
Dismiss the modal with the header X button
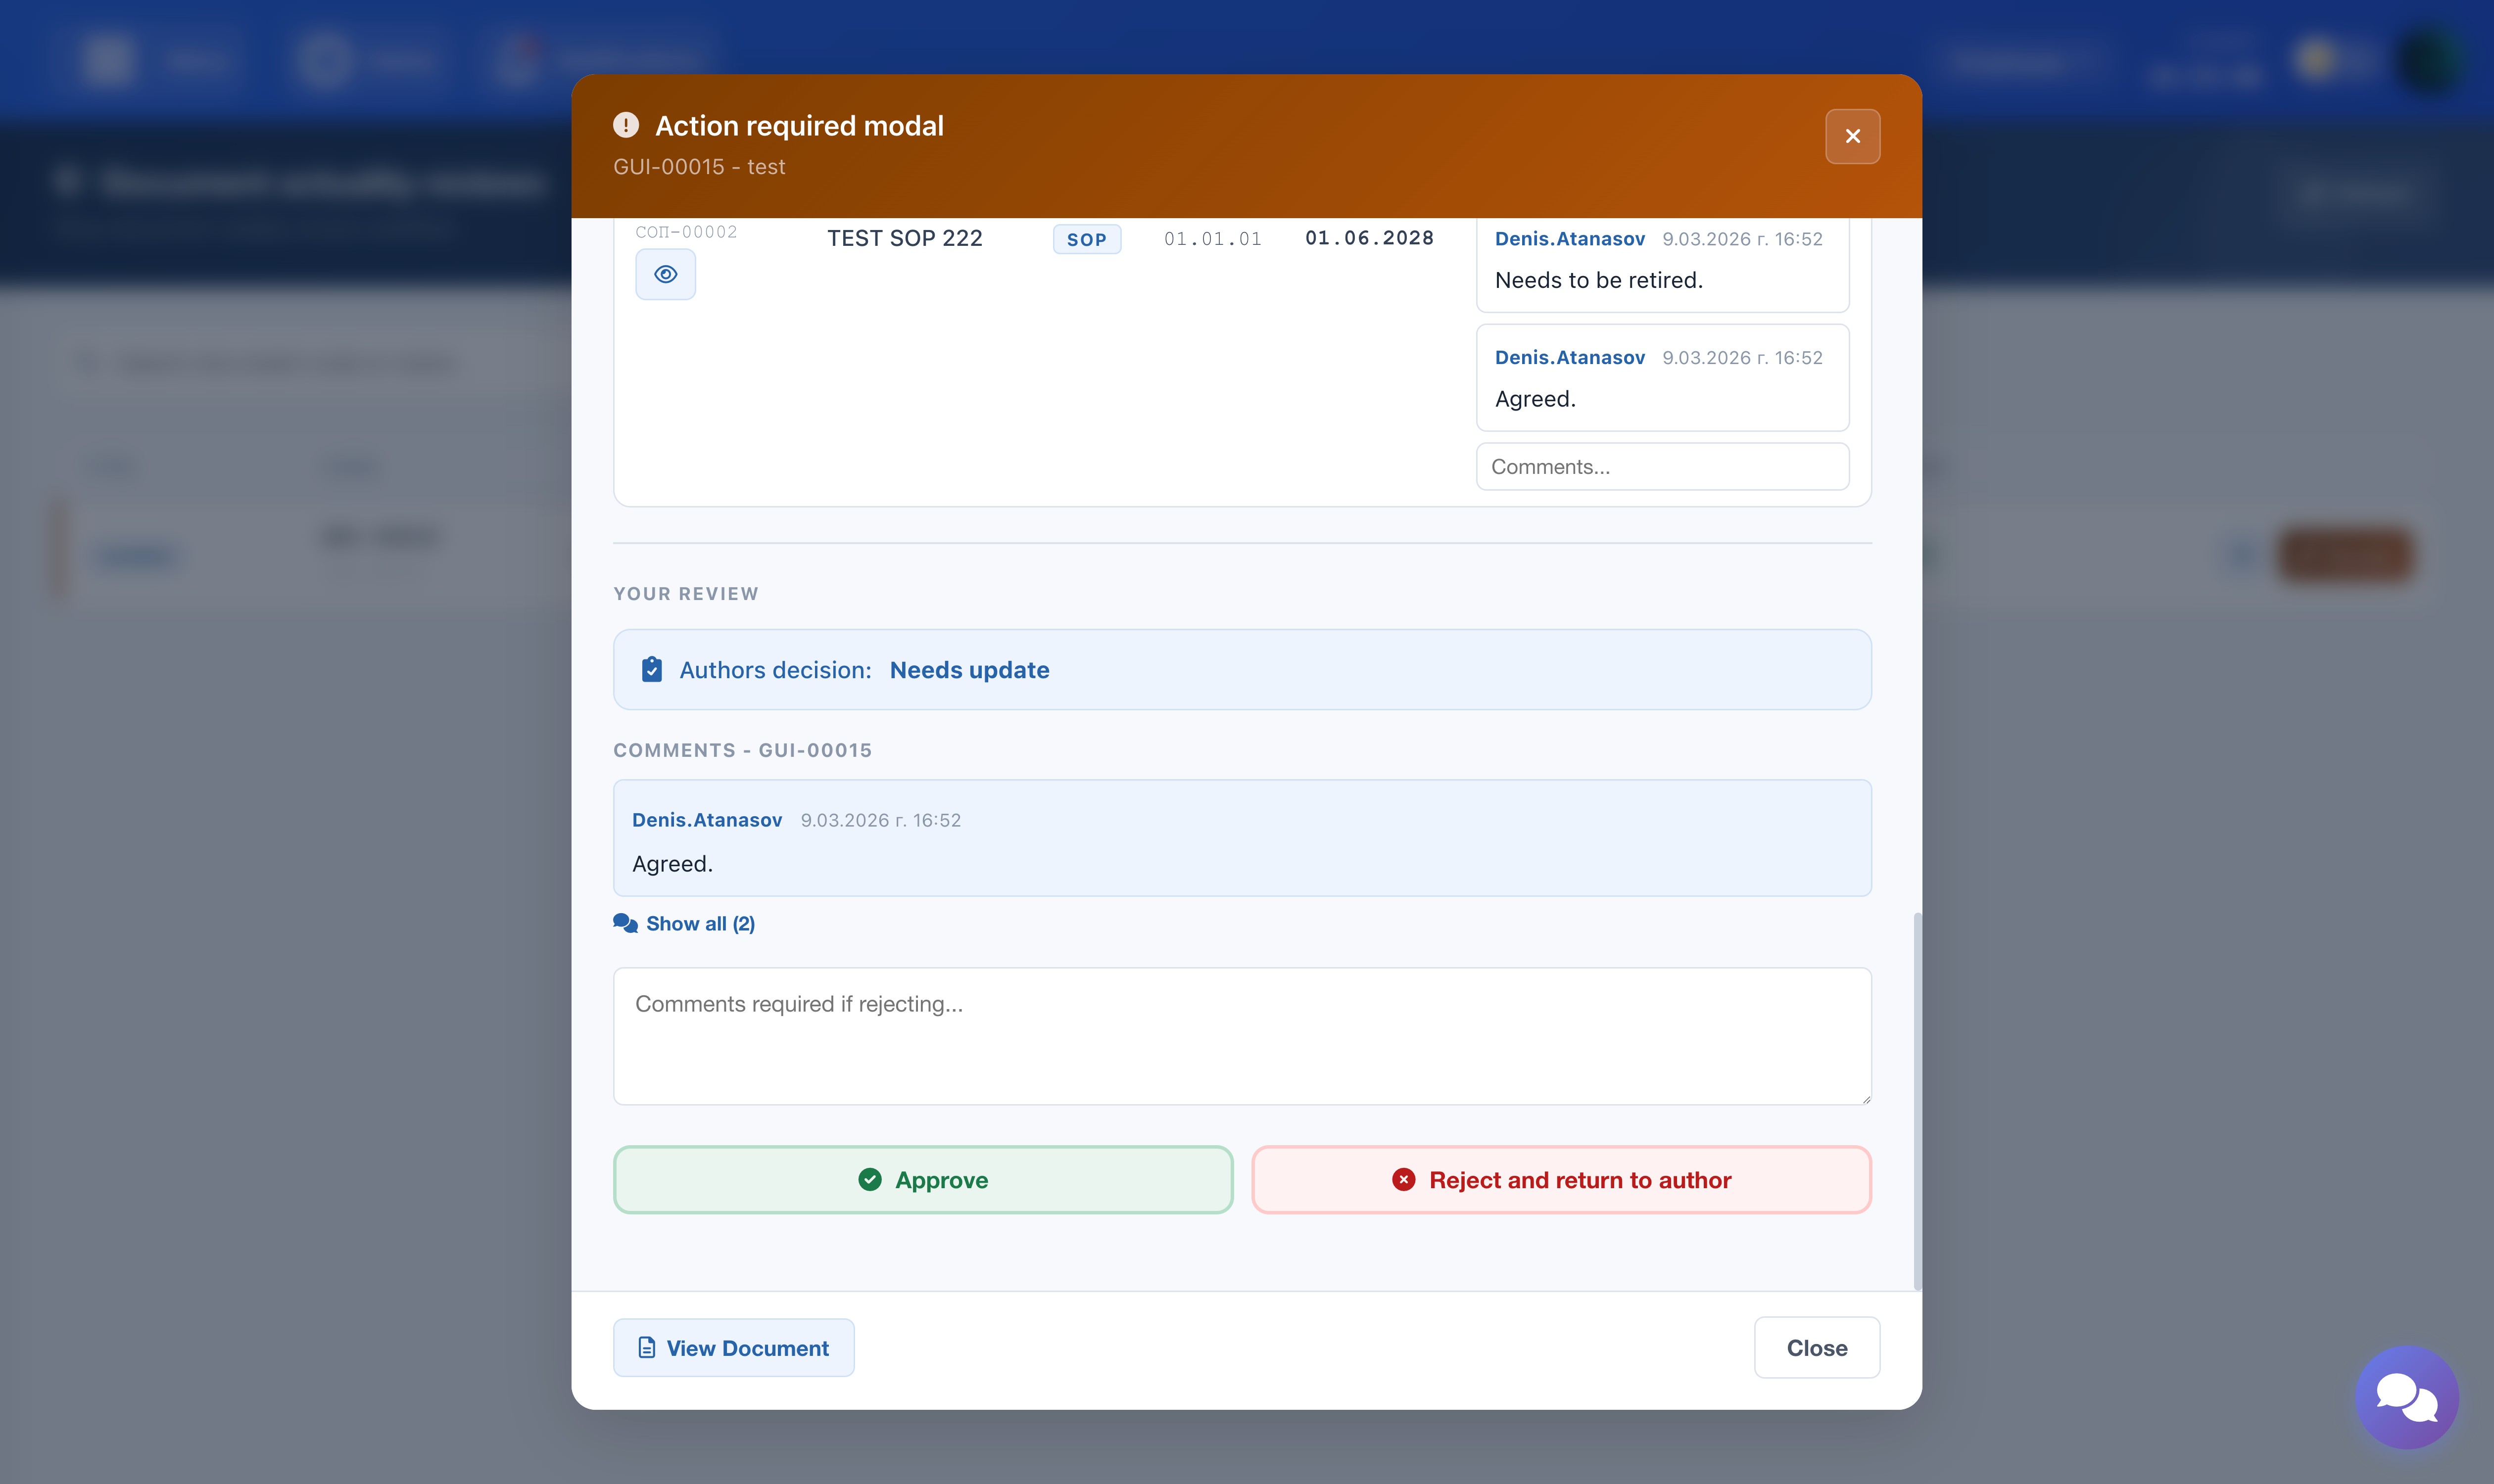click(1852, 136)
